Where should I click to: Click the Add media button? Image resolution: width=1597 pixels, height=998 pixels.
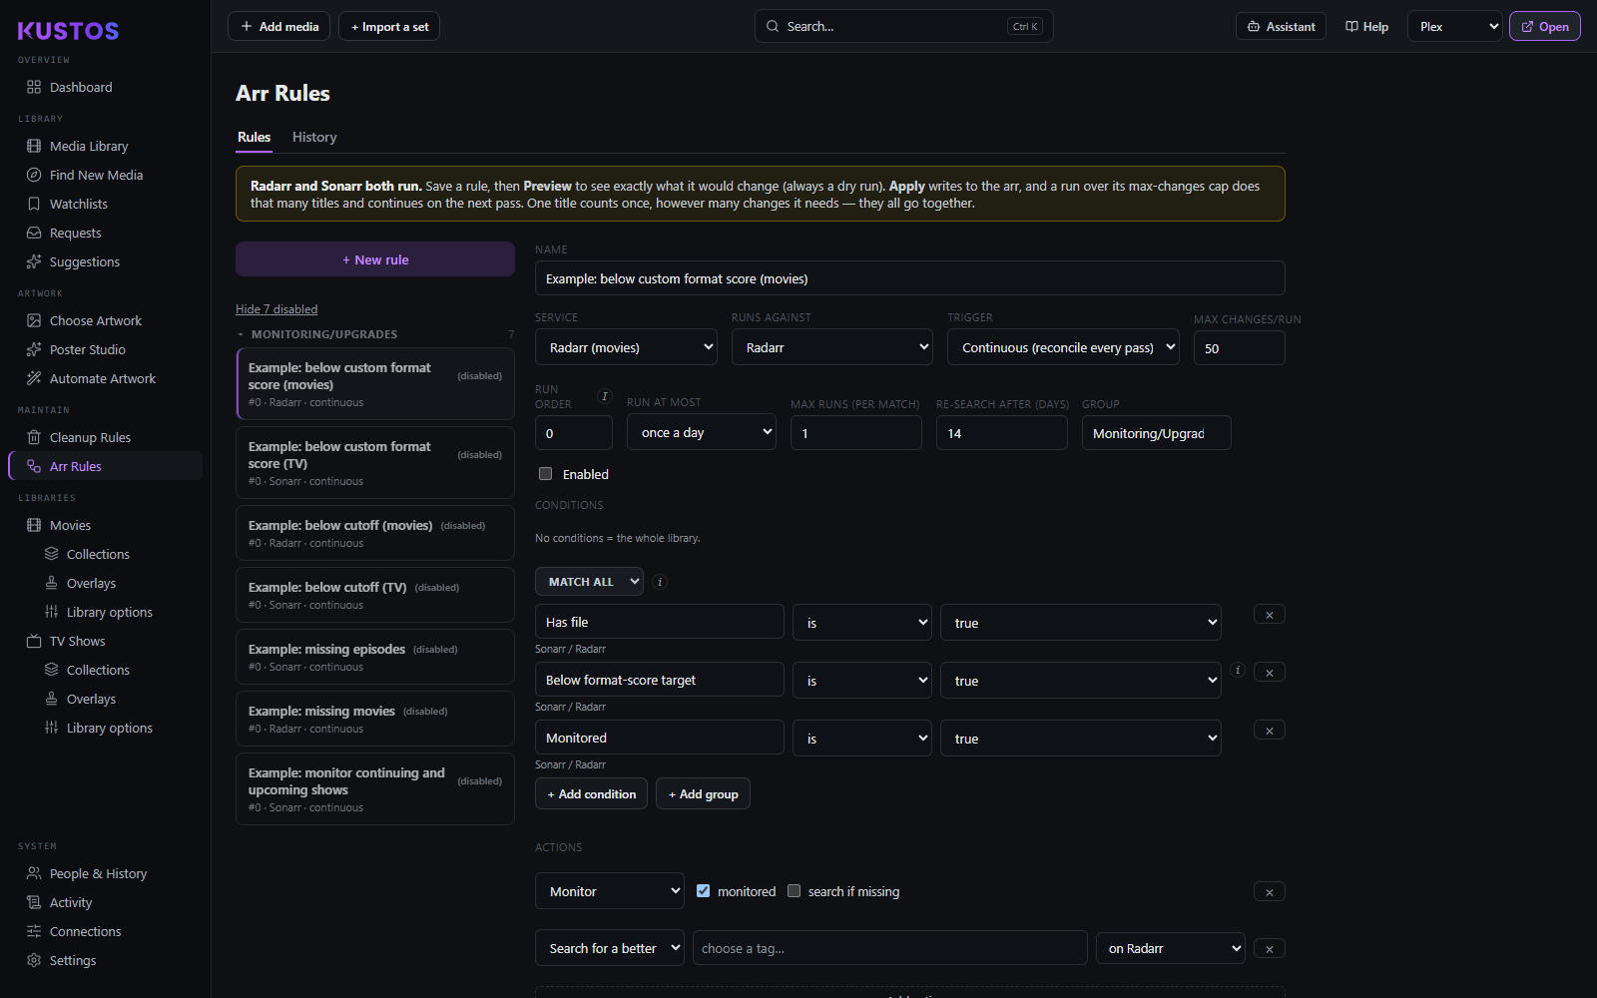(279, 27)
